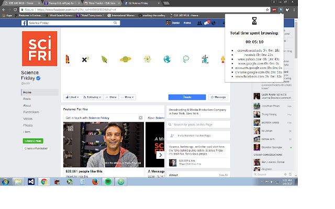The width and height of the screenshot is (335, 209).
Task: Click the thought bubble icon
Action: pos(186,59)
